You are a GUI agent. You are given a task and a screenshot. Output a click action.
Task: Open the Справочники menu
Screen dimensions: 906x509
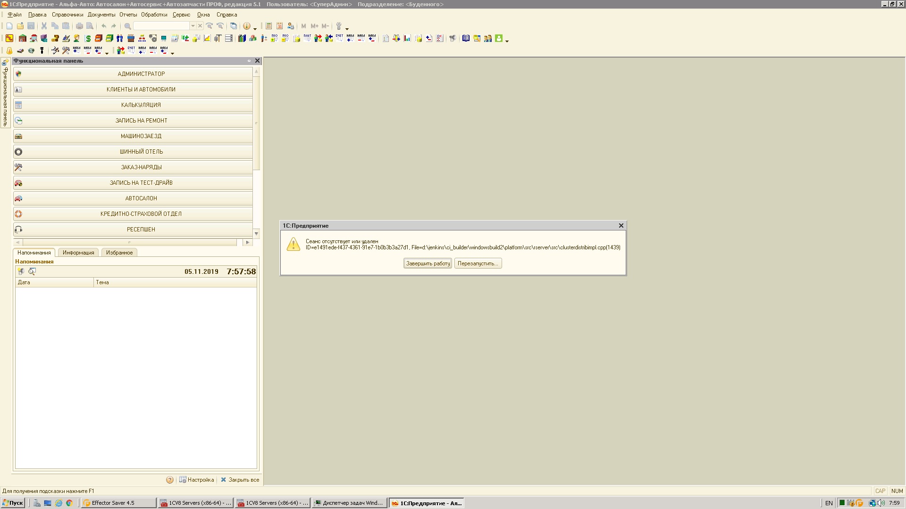67,15
